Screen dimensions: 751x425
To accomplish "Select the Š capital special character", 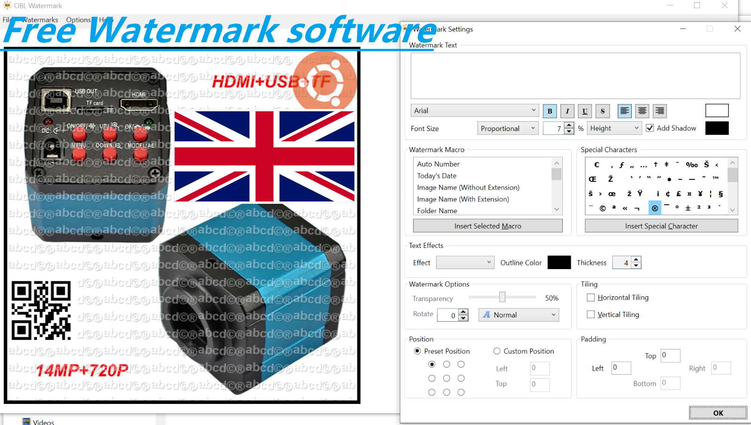I will (x=706, y=165).
